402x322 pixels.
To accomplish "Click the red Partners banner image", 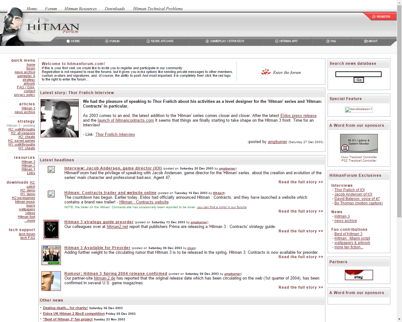I will [x=359, y=275].
